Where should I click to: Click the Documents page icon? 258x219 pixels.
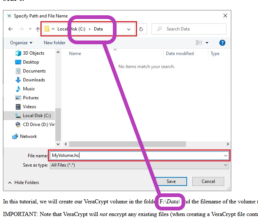click(x=18, y=71)
